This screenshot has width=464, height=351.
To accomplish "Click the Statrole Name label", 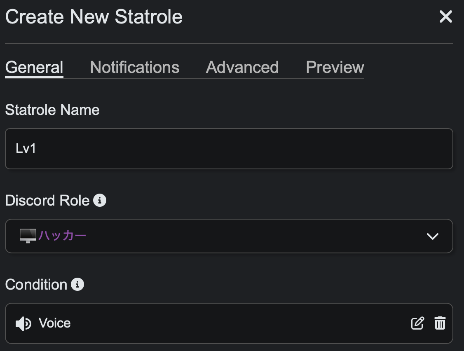I will pyautogui.click(x=52, y=110).
